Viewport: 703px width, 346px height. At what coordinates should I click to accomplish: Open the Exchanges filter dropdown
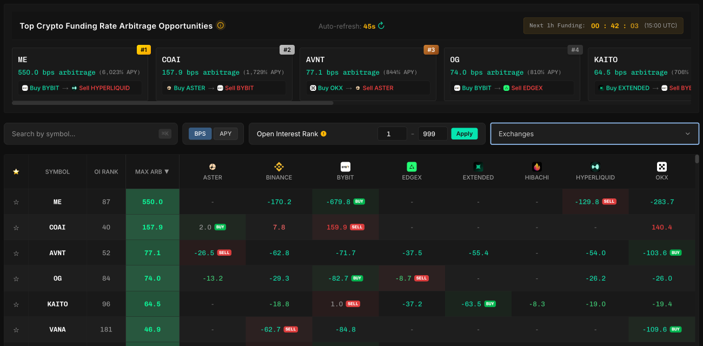pyautogui.click(x=594, y=133)
